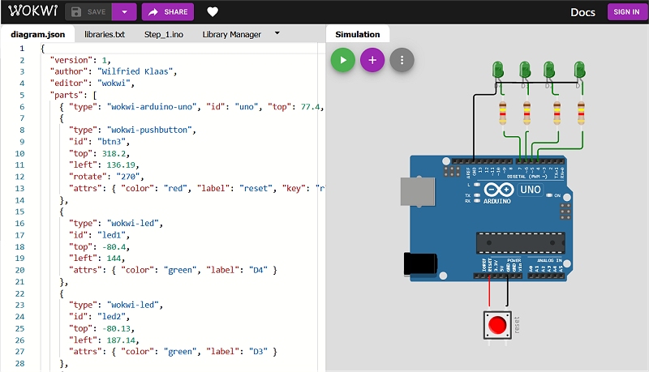649x372 pixels.
Task: Open the Library Manager tab
Action: coord(232,35)
